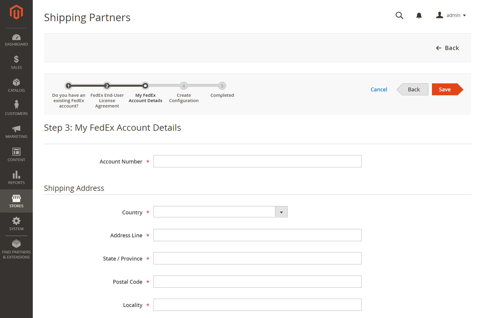Expand the admin account dropdown
The width and height of the screenshot is (482, 318).
pos(451,15)
